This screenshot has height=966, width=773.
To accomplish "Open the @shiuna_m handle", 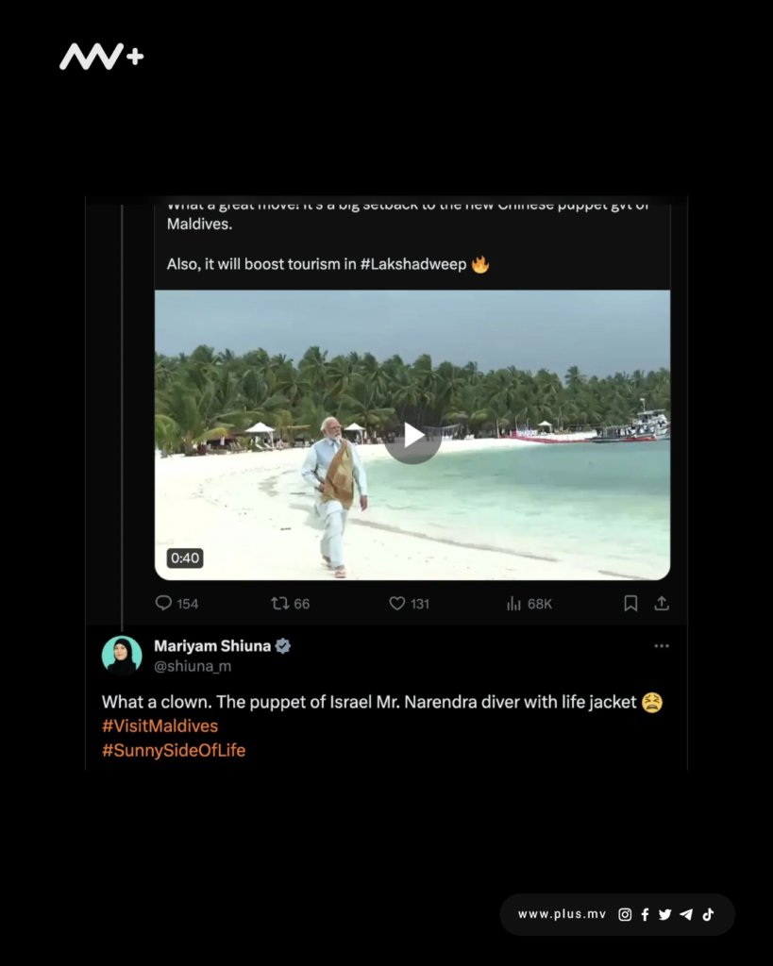I will (193, 666).
